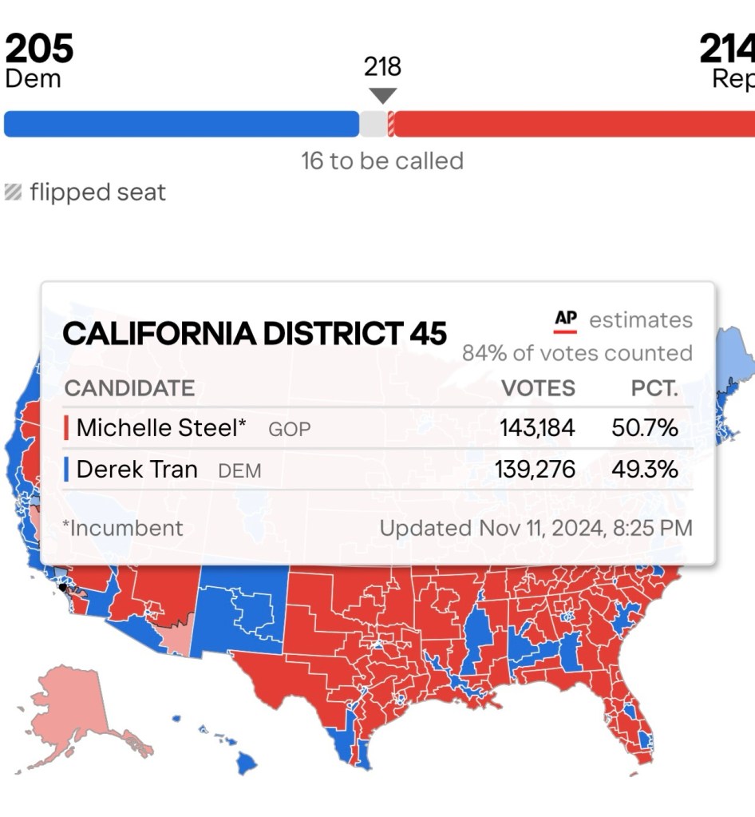Select the black highlighted California district on map
This screenshot has height=817, width=755.
[x=62, y=587]
